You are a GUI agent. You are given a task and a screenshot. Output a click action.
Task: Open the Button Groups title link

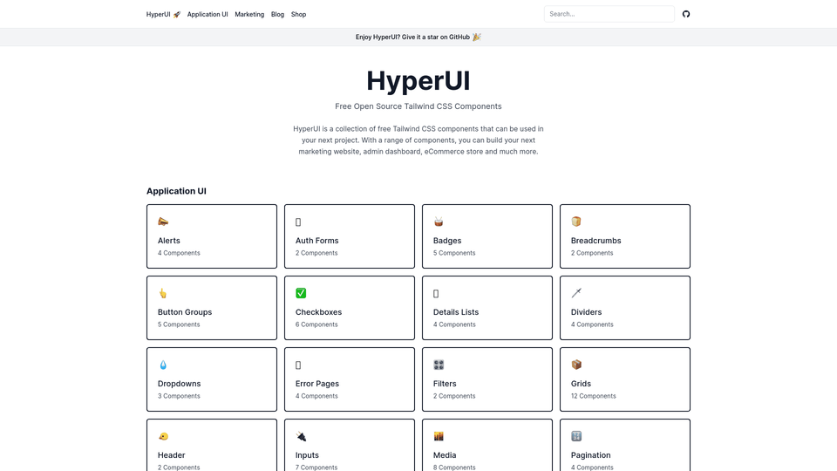click(x=185, y=312)
